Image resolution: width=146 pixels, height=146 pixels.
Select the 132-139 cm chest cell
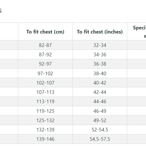pos(45,130)
